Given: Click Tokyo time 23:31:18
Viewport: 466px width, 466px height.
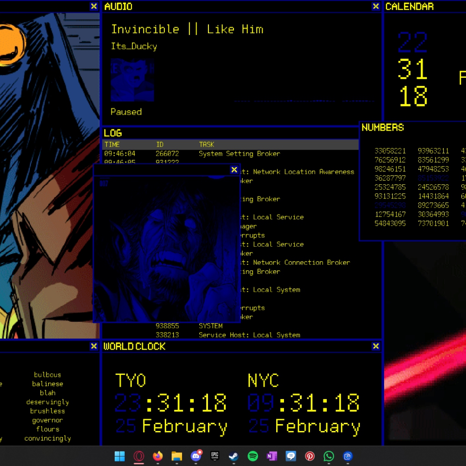Looking at the screenshot, I should (171, 403).
